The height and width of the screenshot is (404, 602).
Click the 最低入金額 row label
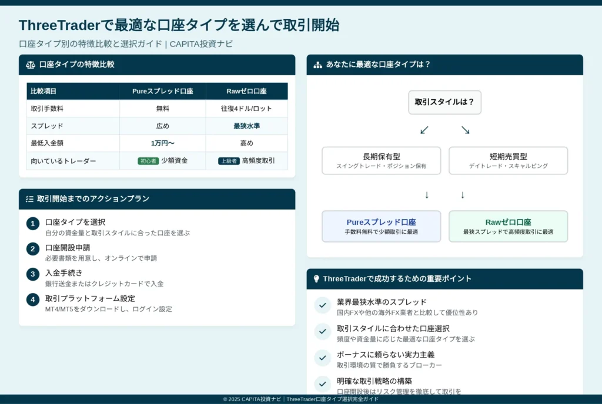(47, 143)
